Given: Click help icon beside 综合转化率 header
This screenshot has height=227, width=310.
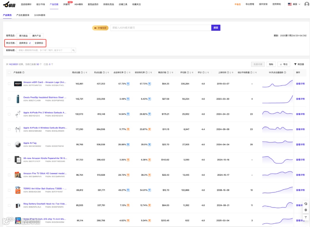Looking at the screenshot, I should (146, 73).
